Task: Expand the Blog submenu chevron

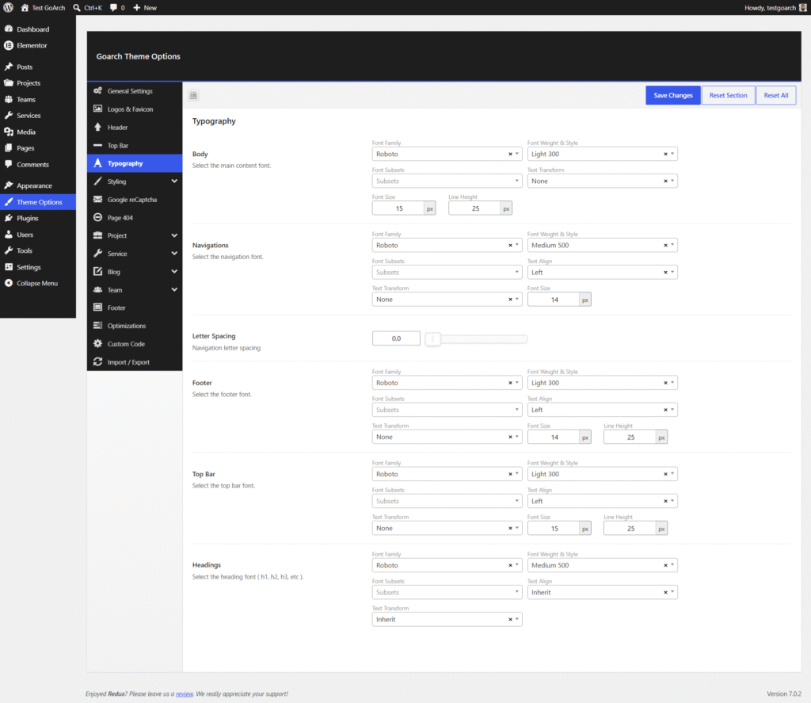Action: click(x=174, y=272)
